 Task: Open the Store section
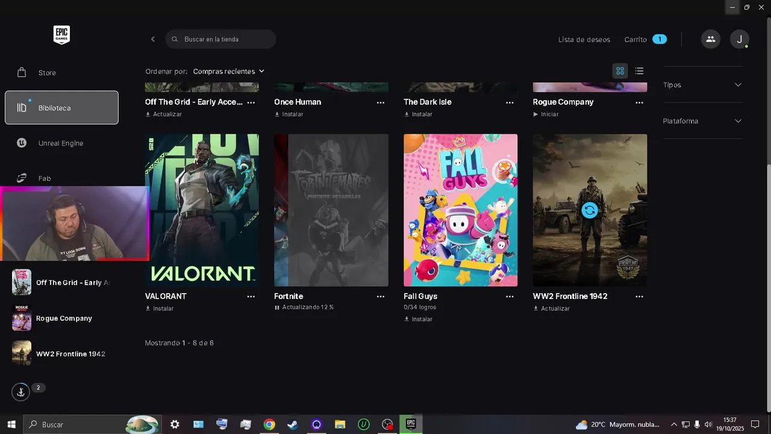point(61,72)
